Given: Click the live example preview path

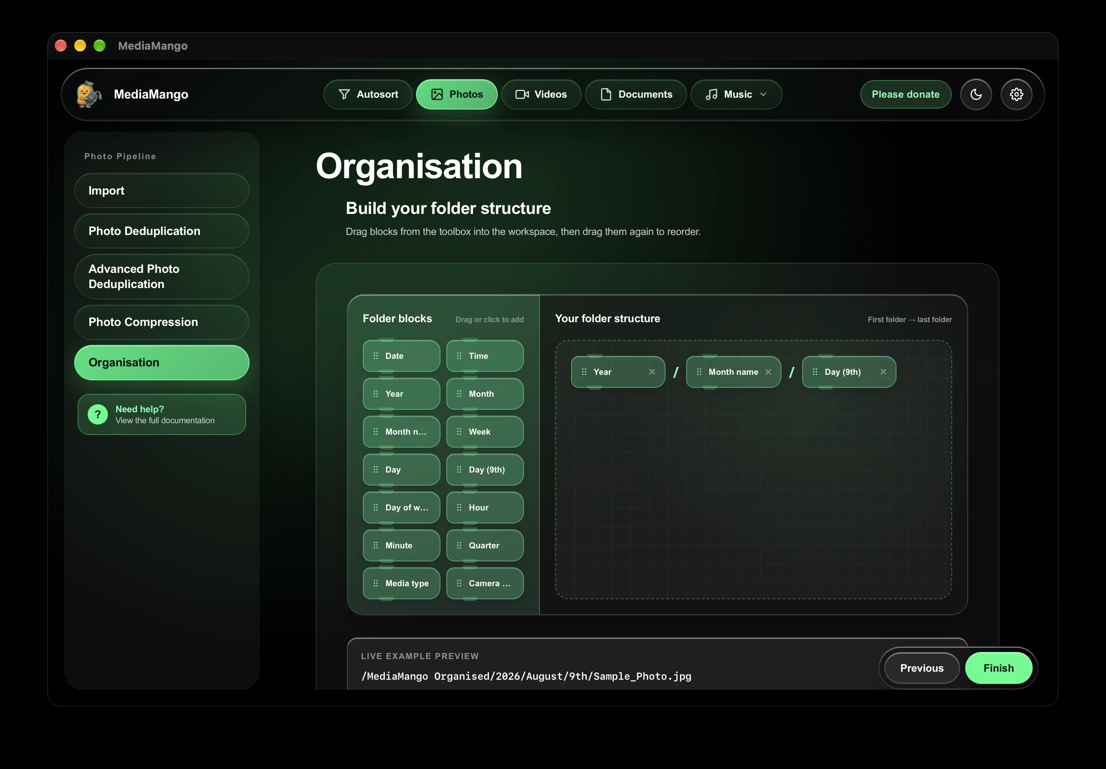Looking at the screenshot, I should pos(526,676).
